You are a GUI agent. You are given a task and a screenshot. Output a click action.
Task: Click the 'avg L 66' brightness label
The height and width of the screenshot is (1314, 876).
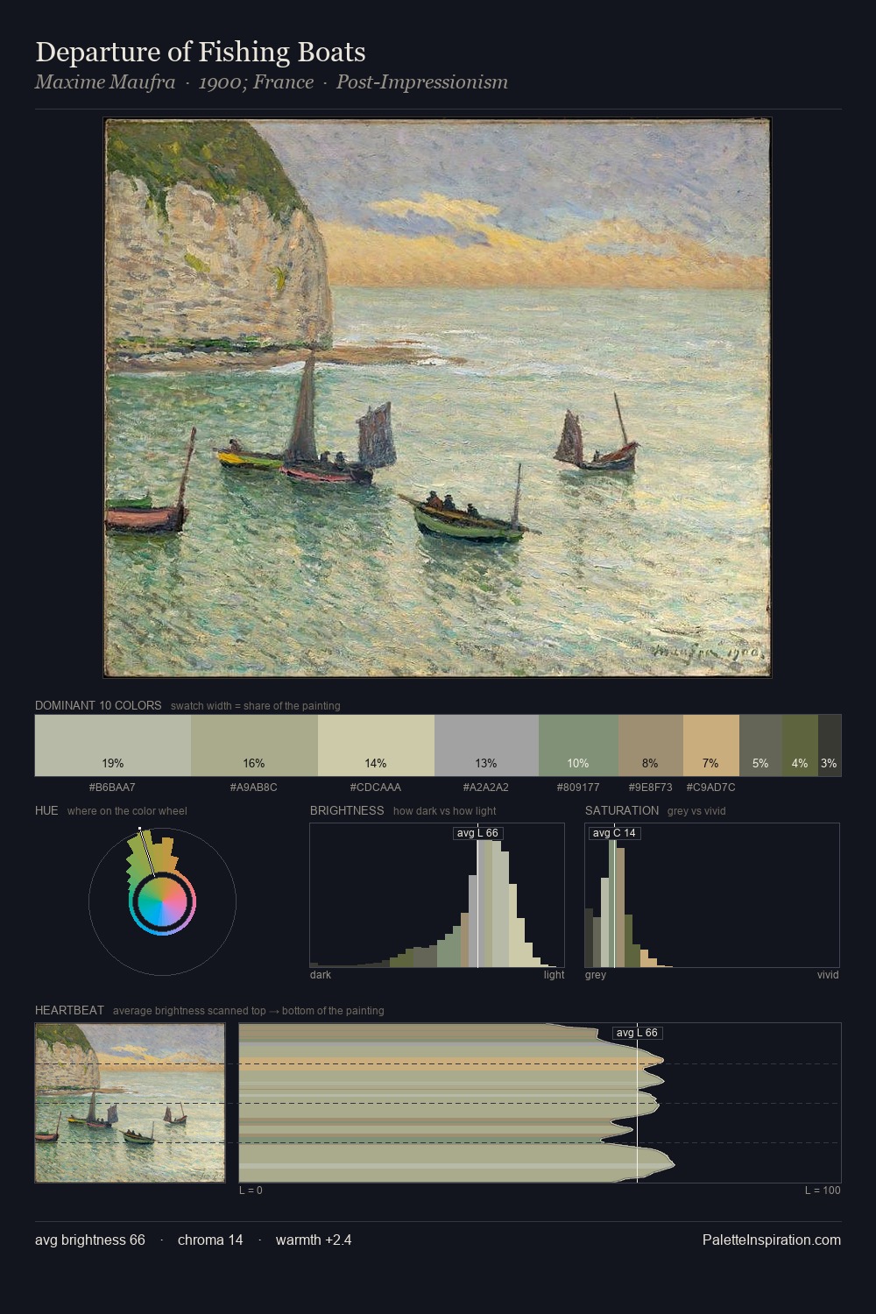pos(477,833)
